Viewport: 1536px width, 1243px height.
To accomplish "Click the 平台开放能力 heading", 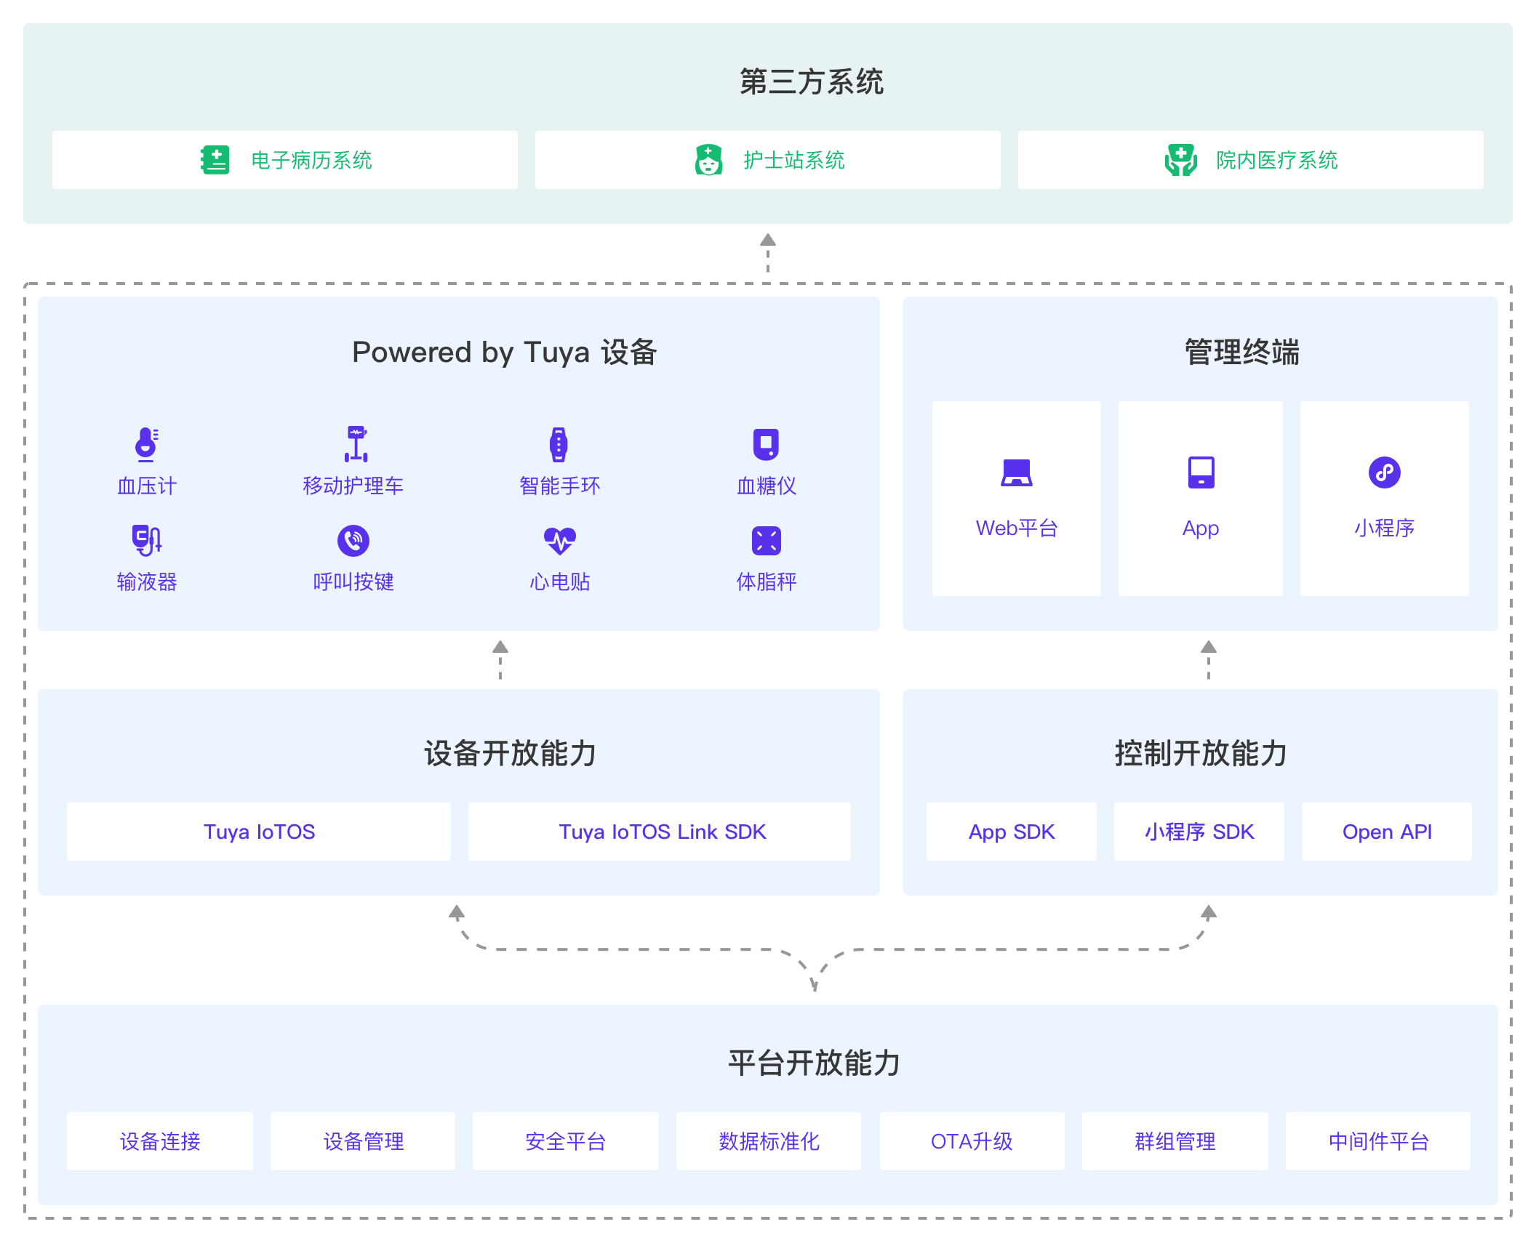I will point(815,1063).
